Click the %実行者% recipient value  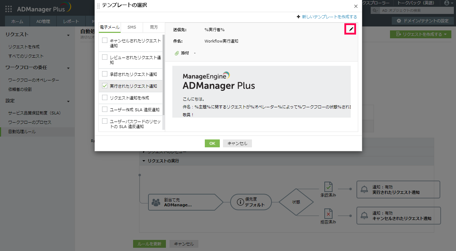[214, 30]
